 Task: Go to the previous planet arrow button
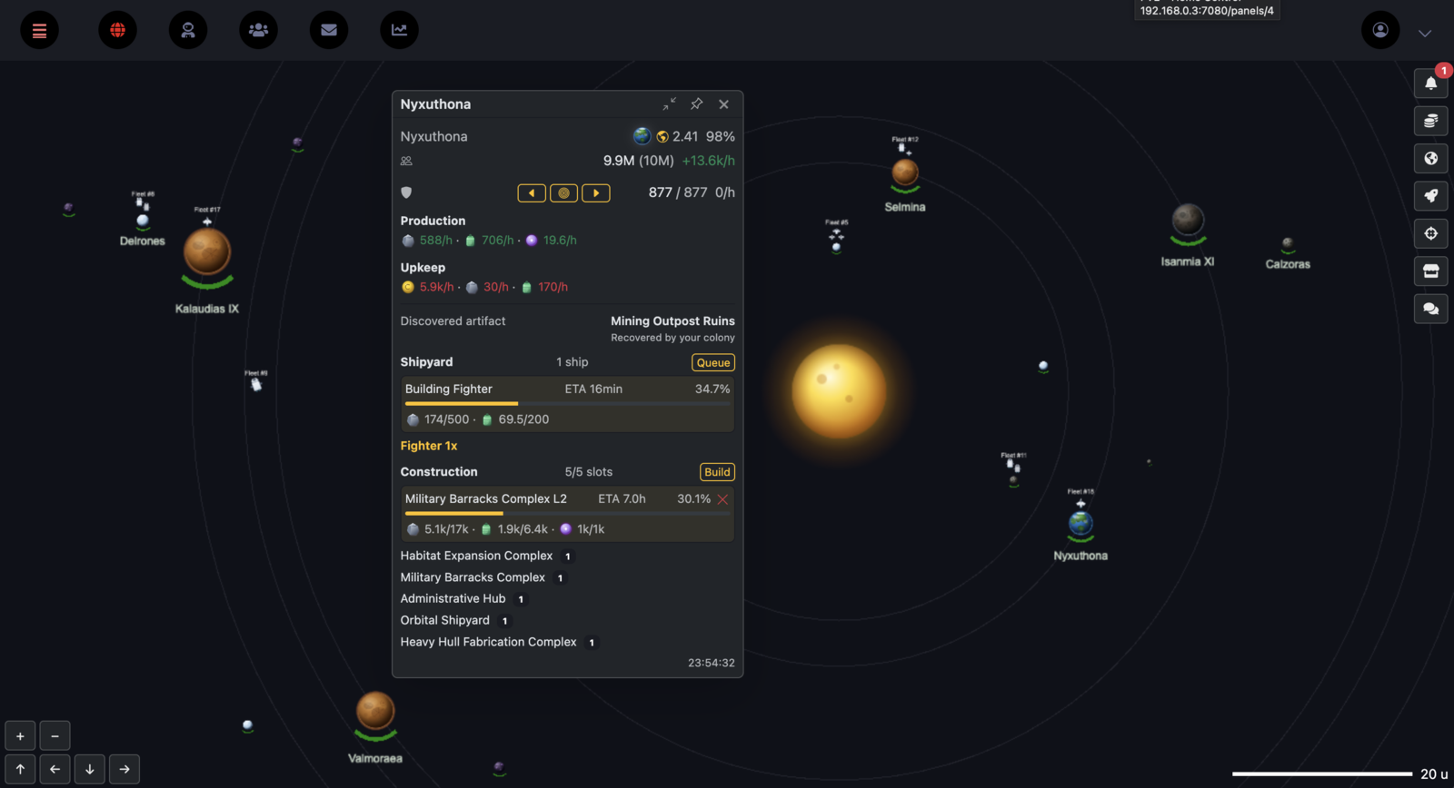pos(532,192)
